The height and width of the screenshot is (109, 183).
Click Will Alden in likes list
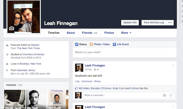(x=84, y=88)
